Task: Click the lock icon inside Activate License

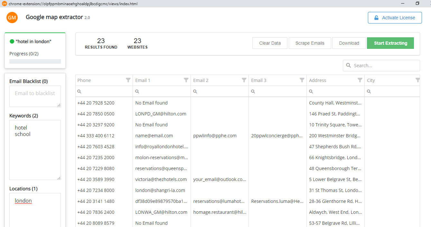Action: pos(376,18)
